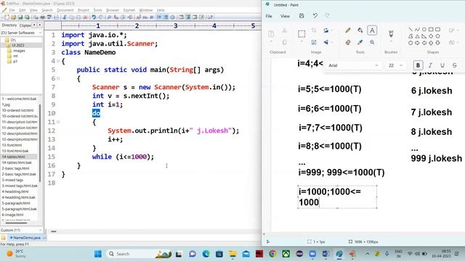Click the Paste clipboard icon in Paint
The height and width of the screenshot is (261, 465).
(x=271, y=33)
